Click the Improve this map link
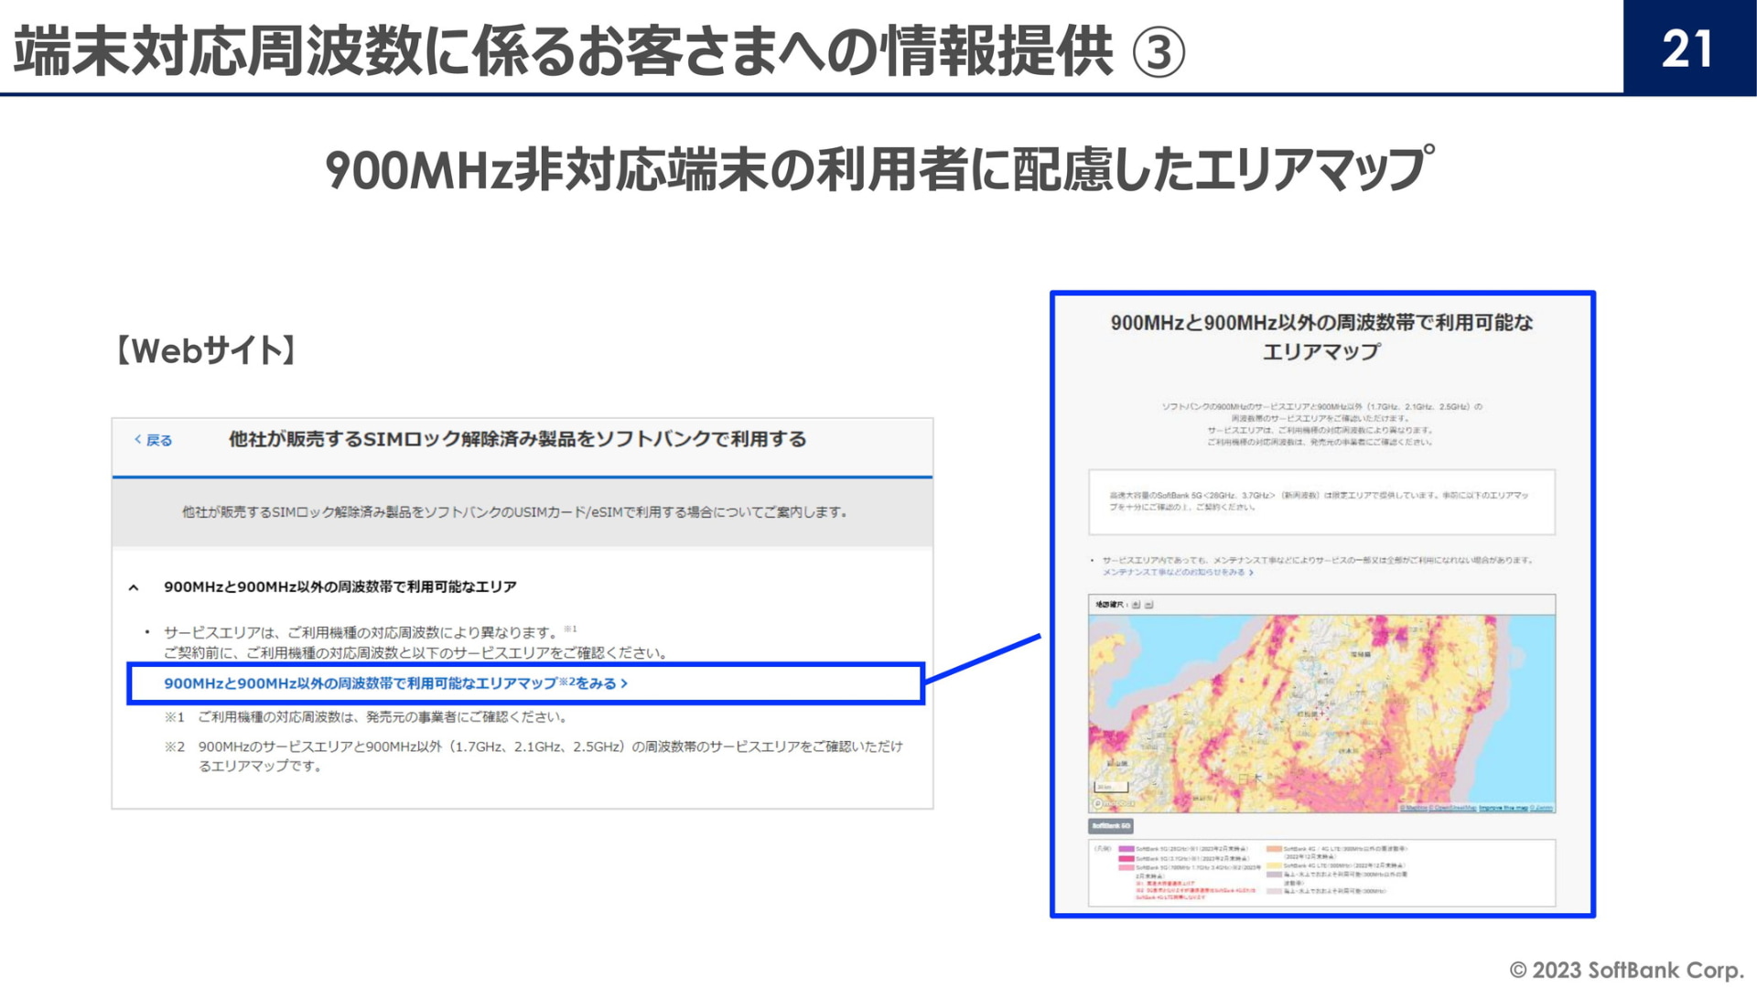 1503,809
